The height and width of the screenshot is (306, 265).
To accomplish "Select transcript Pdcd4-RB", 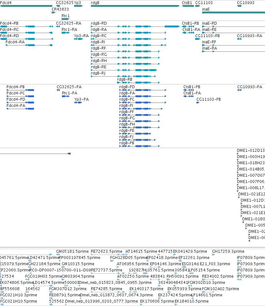I will [9, 23].
